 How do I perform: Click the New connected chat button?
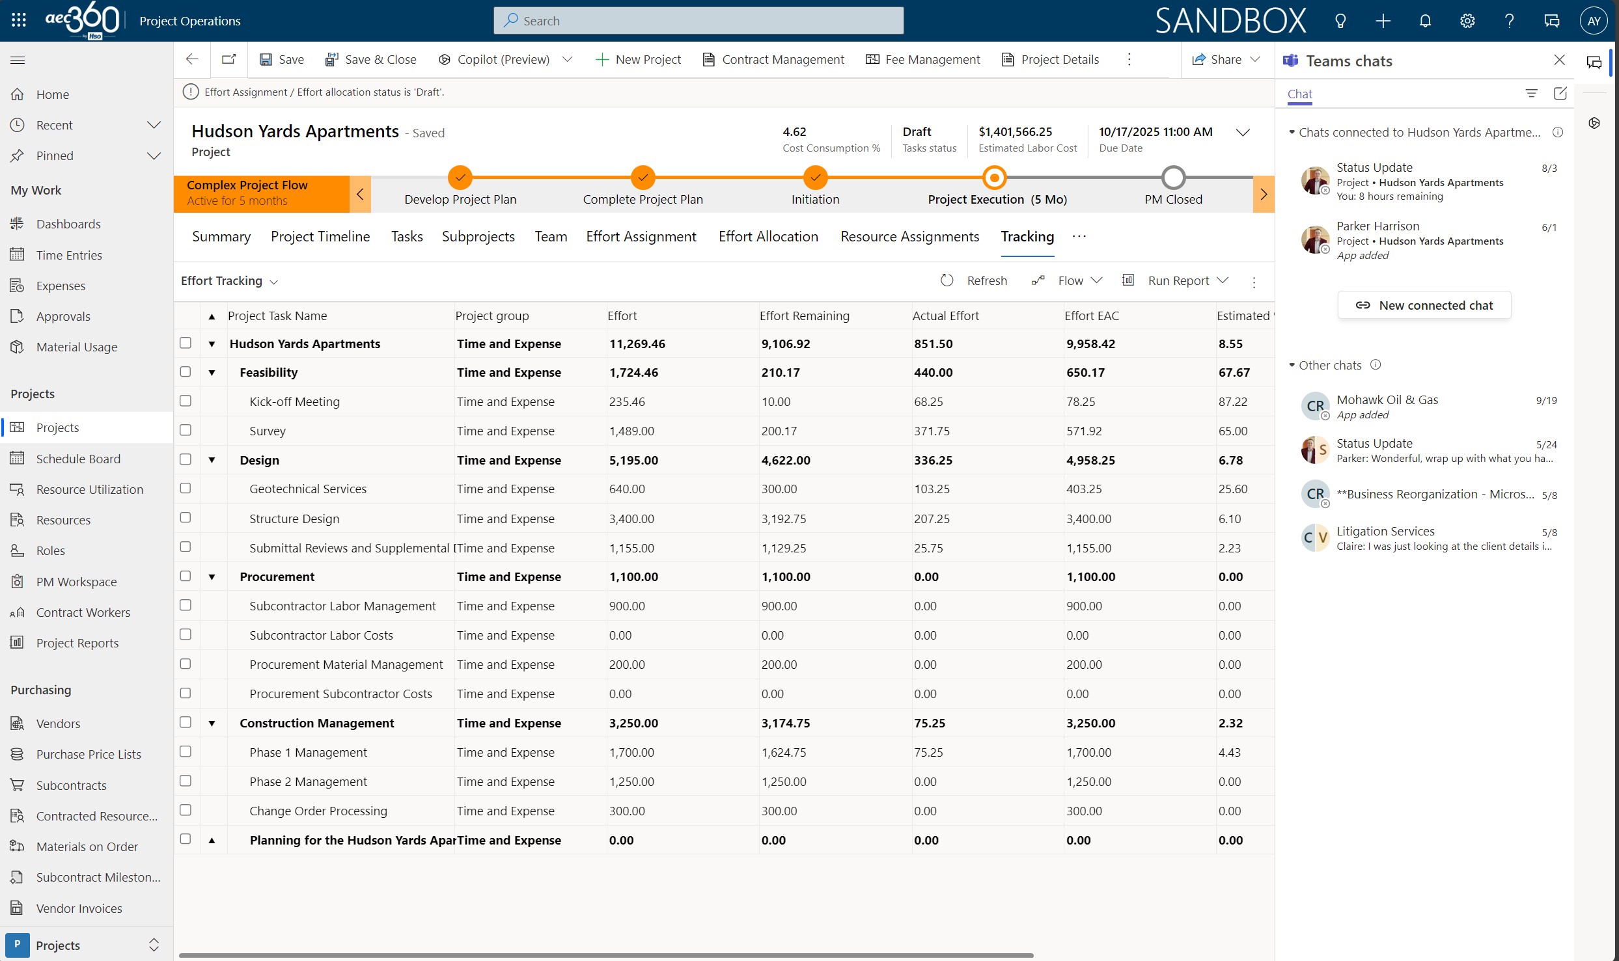coord(1424,305)
